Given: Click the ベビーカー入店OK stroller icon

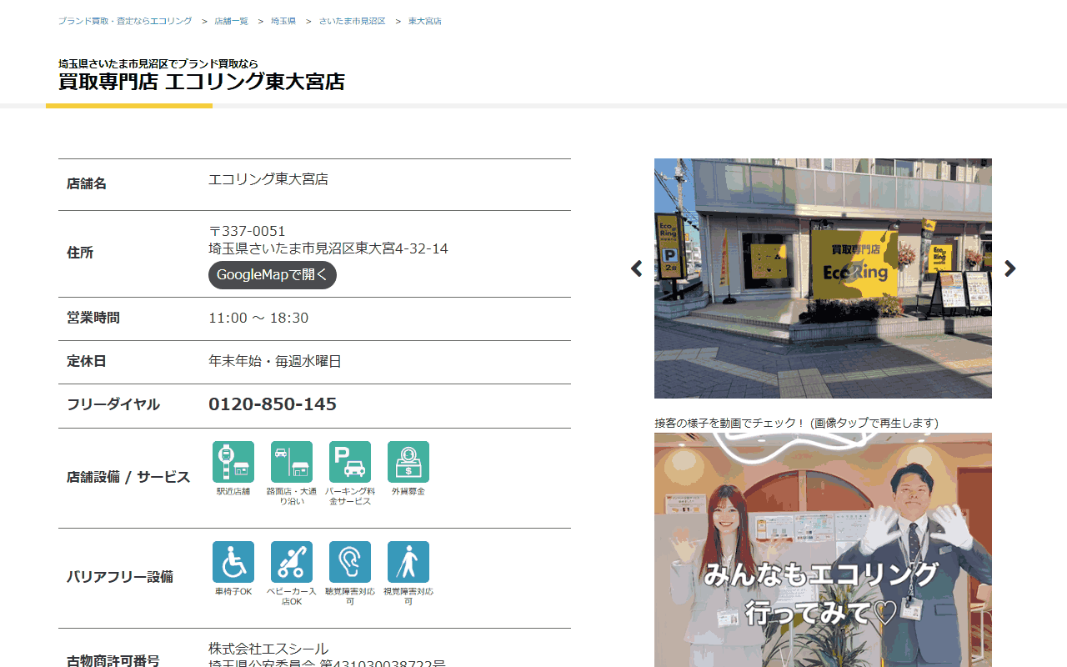Looking at the screenshot, I should click(x=292, y=562).
